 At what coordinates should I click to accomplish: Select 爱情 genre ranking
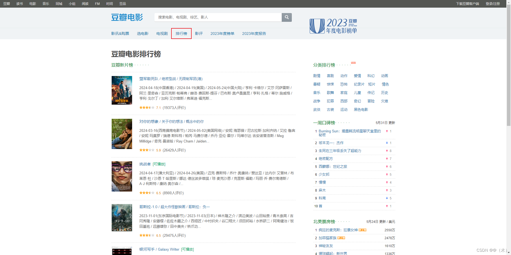tap(358, 76)
